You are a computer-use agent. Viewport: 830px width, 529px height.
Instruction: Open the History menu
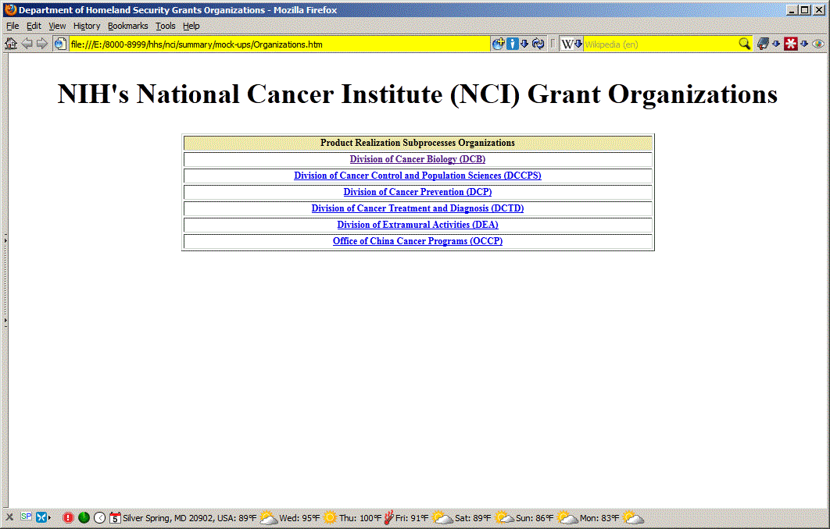(x=87, y=26)
